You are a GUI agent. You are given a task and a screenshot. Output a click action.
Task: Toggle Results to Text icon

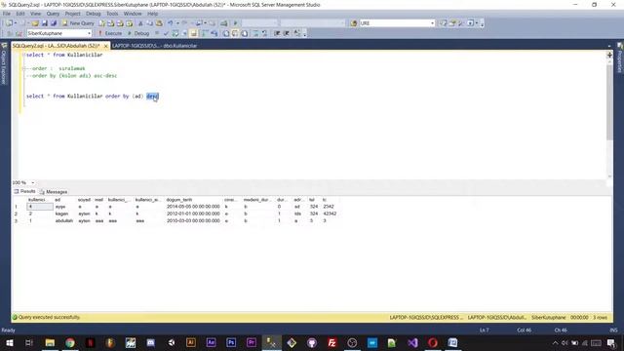click(226, 33)
